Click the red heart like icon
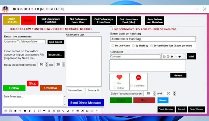The height and width of the screenshot is (121, 209). pos(119,77)
